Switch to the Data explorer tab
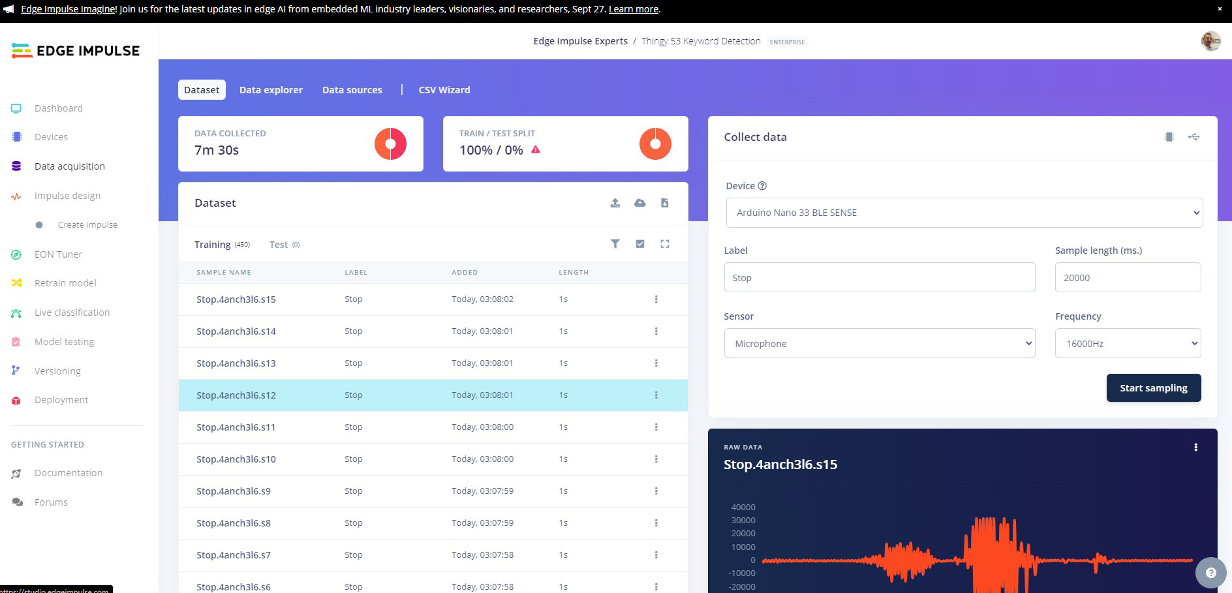This screenshot has height=593, width=1232. (271, 90)
